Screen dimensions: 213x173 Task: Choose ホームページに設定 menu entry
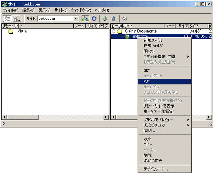point(164,111)
